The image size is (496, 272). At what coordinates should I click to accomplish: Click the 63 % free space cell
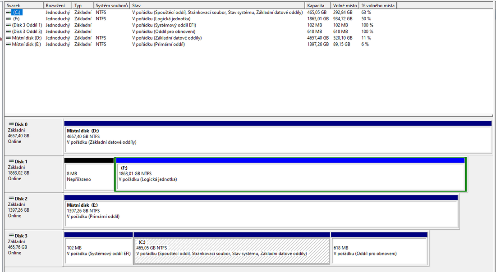[366, 12]
